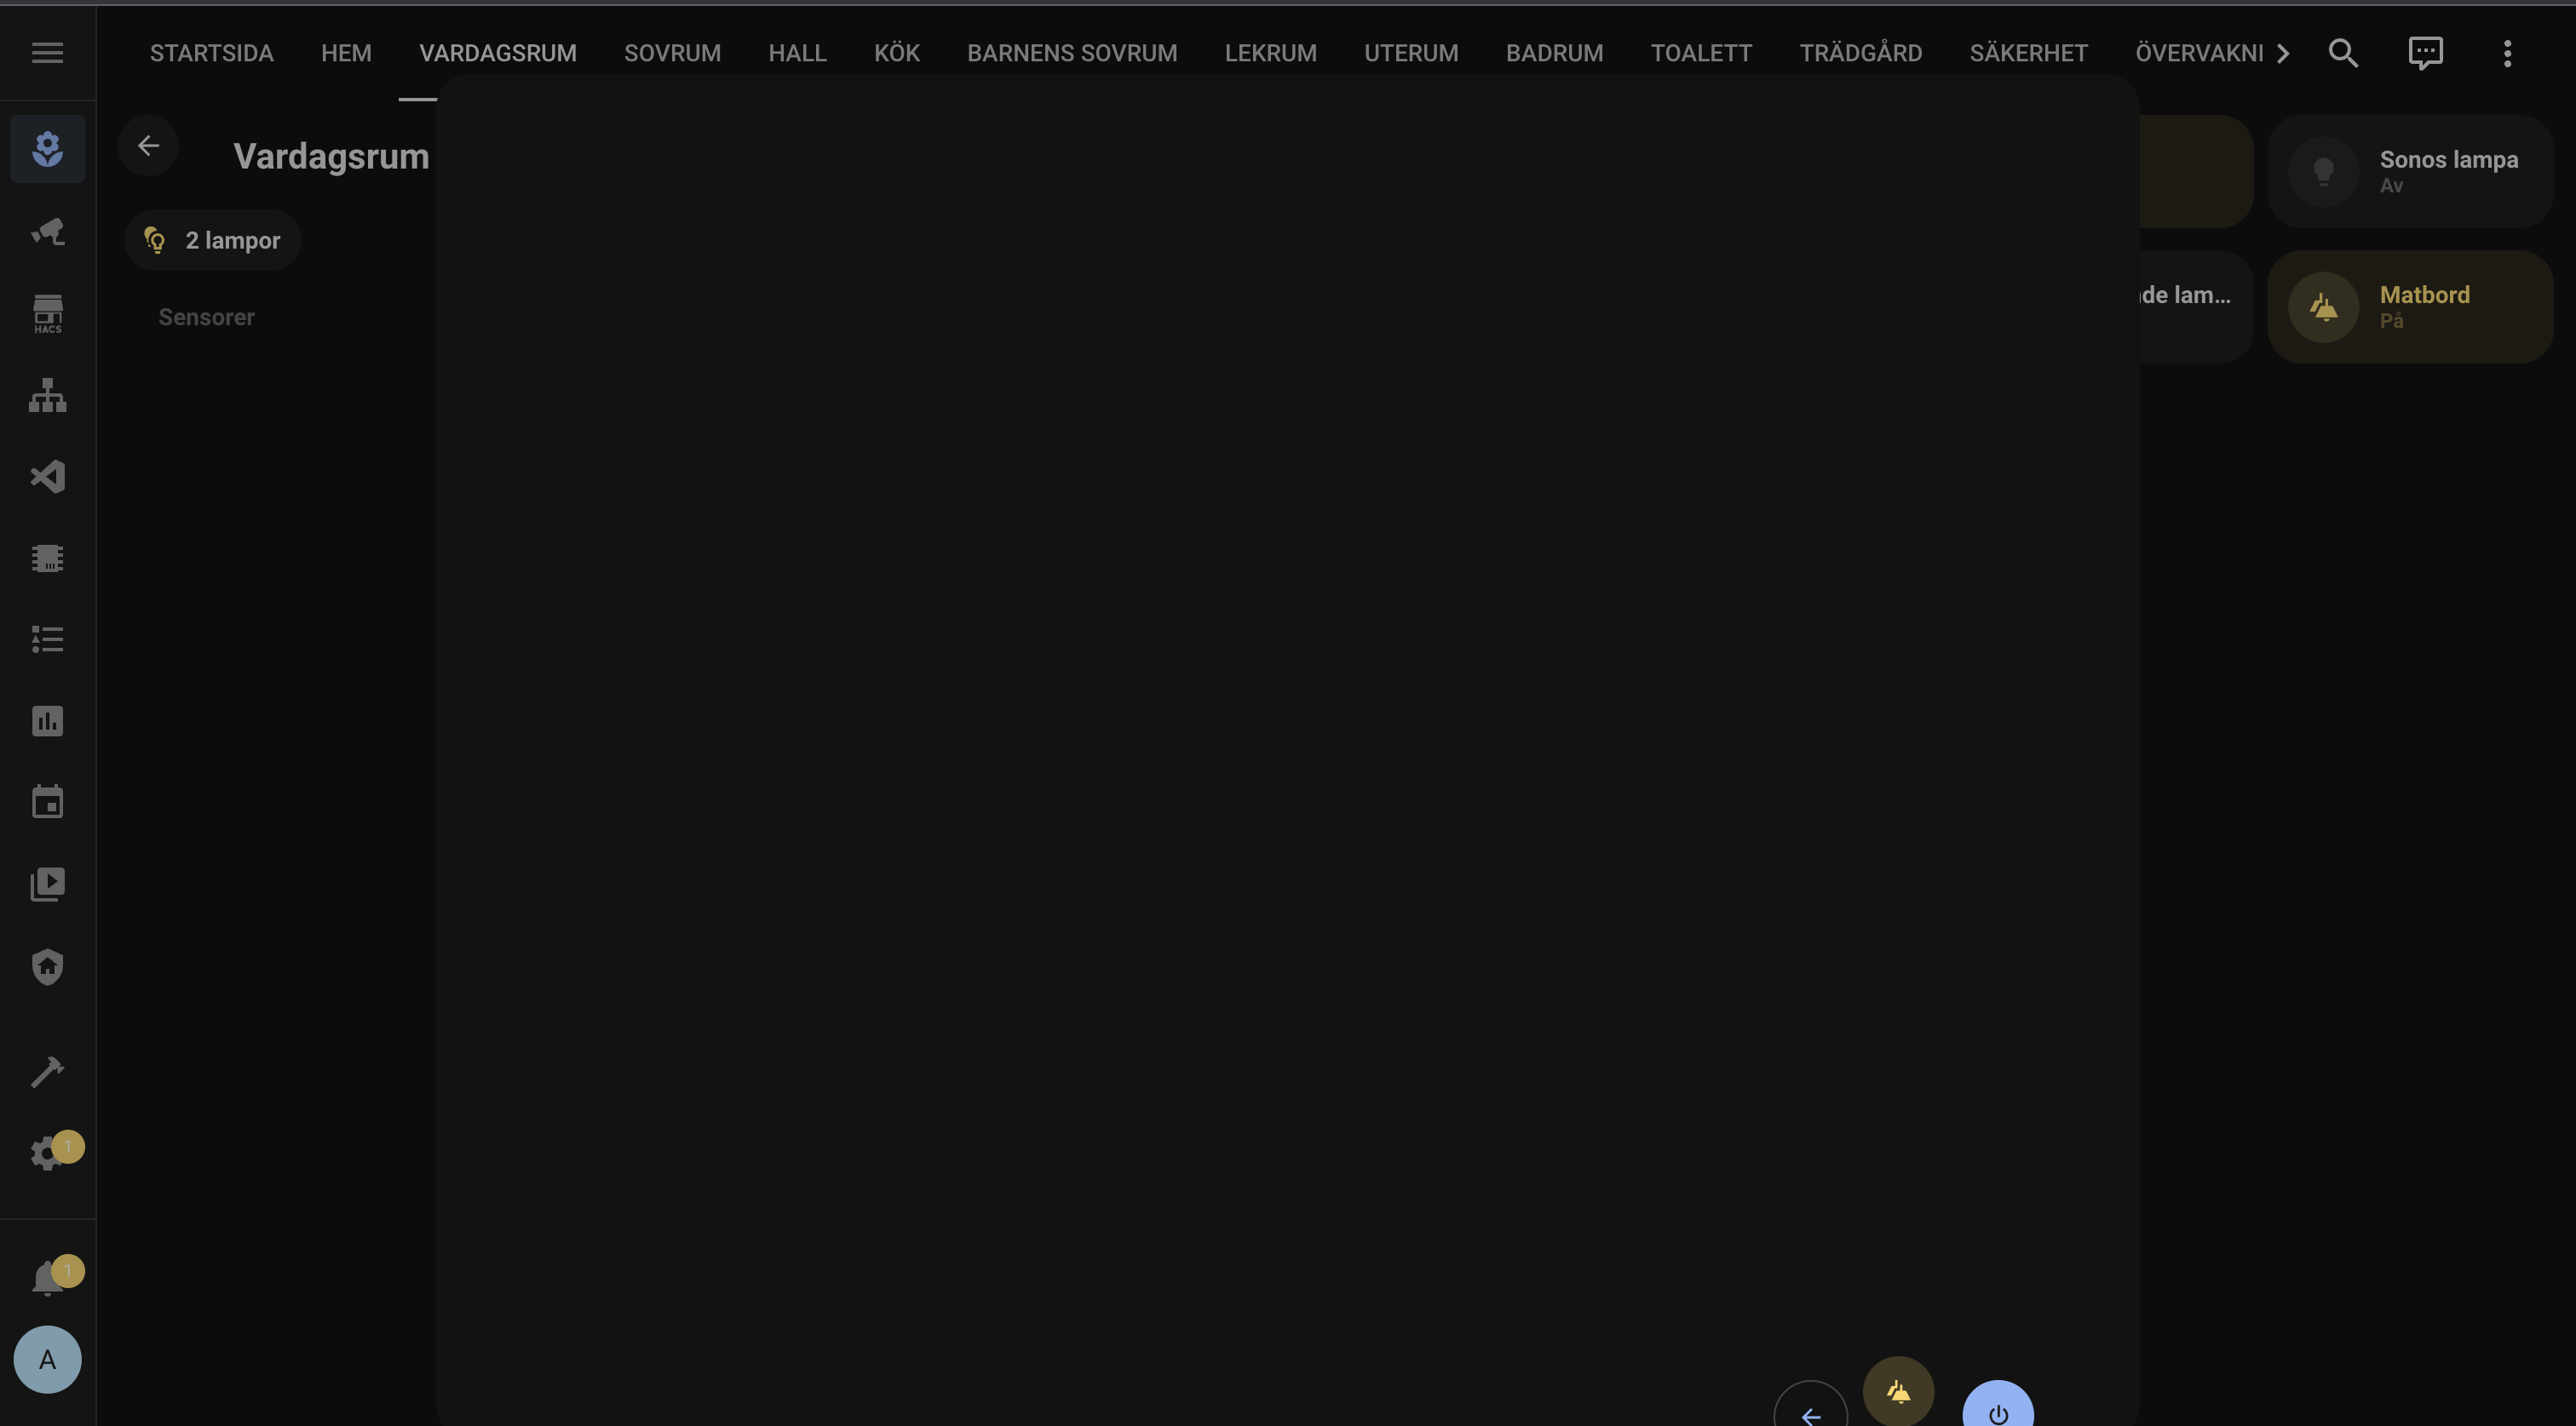Open developer tools via hammer icon

47,1070
